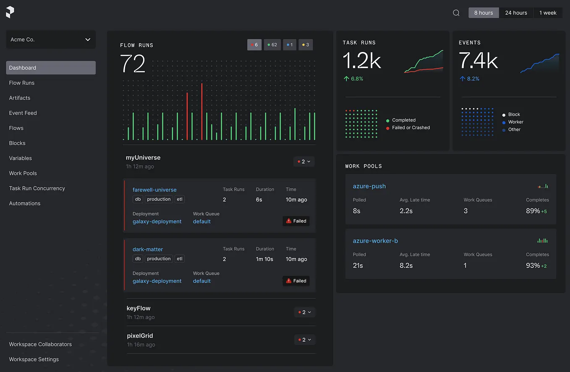Select the 1 week time range
The width and height of the screenshot is (570, 372).
tap(548, 13)
